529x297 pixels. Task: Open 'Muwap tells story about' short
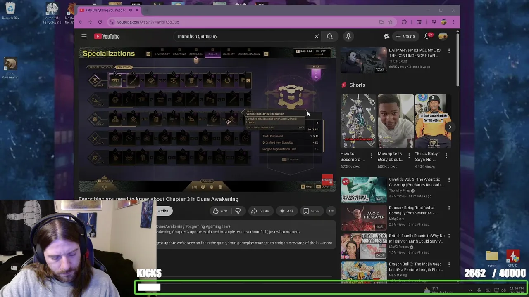(x=396, y=121)
